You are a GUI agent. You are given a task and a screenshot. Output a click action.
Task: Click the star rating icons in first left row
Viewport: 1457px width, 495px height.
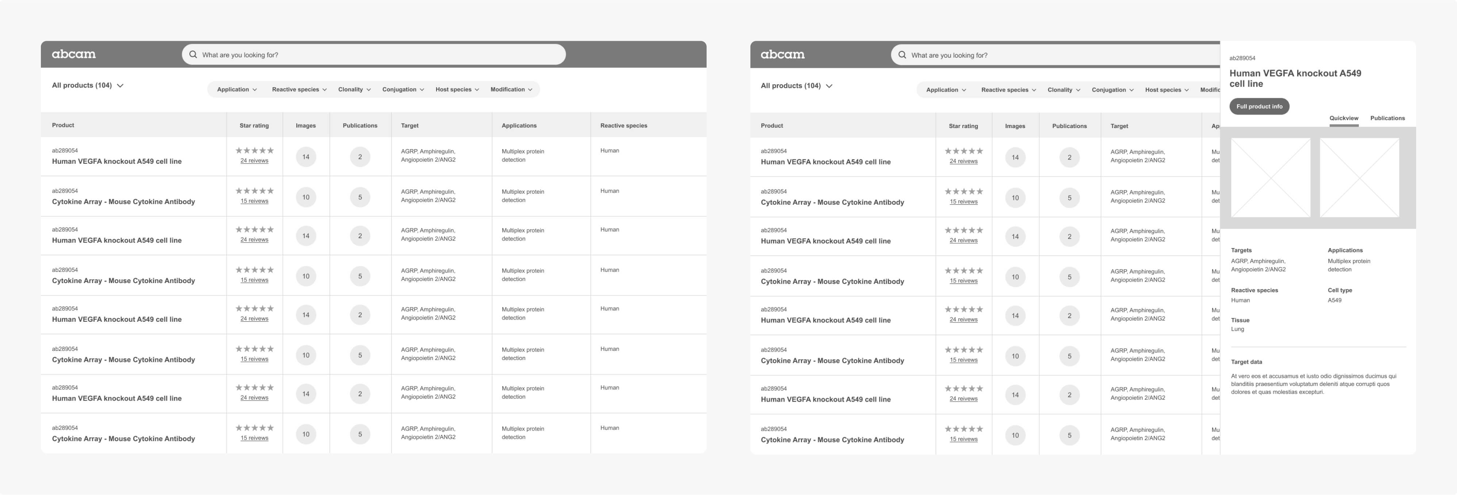(254, 150)
